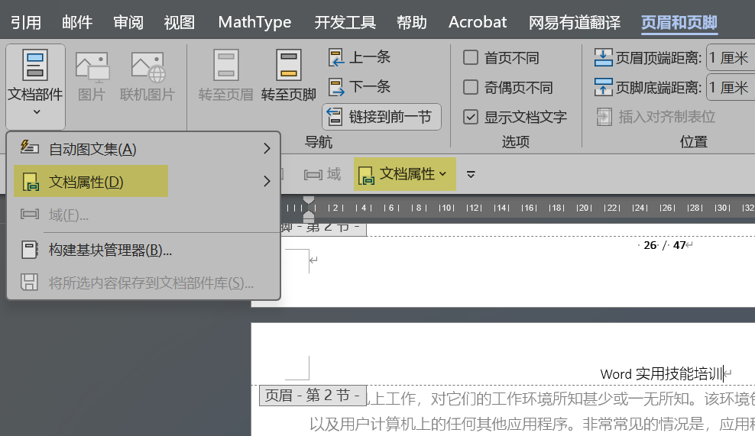Enable the 首页不同 checkbox
Image resolution: width=755 pixels, height=436 pixels.
pos(471,58)
